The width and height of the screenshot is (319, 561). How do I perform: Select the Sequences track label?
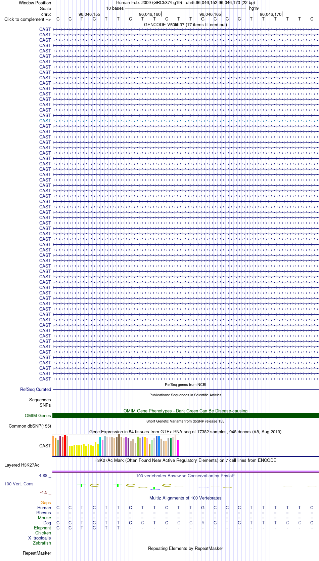[40, 400]
